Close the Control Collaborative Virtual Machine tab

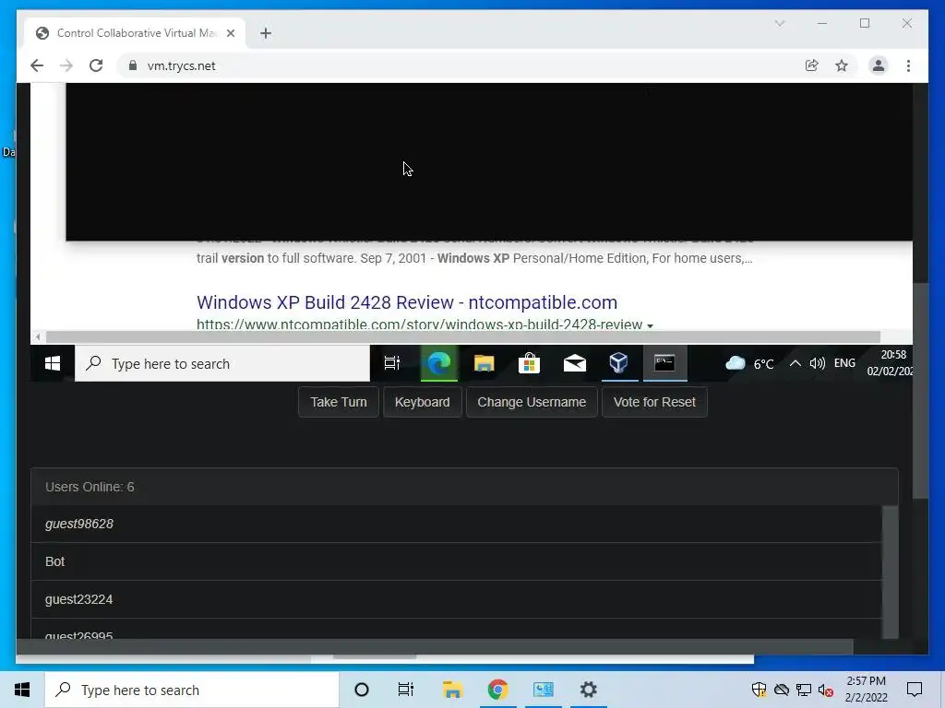click(x=230, y=33)
